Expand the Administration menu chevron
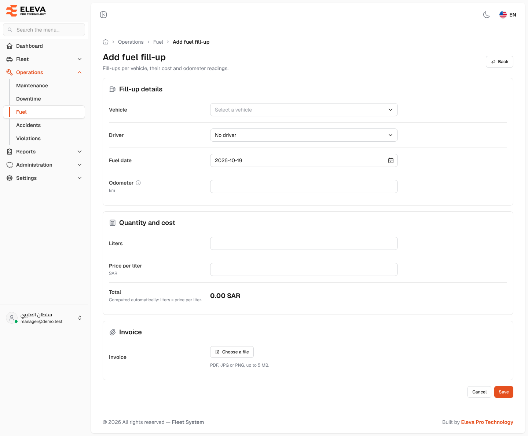The image size is (528, 436). 80,165
